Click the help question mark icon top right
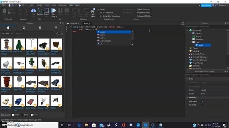The width and height of the screenshot is (229, 128). (x=213, y=5)
